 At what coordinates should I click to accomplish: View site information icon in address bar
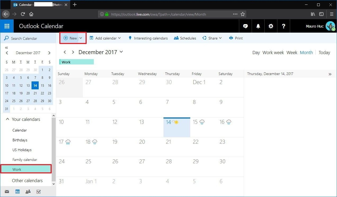pos(102,14)
